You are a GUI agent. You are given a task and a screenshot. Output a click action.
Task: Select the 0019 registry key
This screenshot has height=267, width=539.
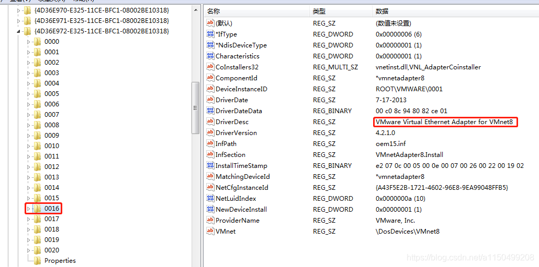[52, 240]
